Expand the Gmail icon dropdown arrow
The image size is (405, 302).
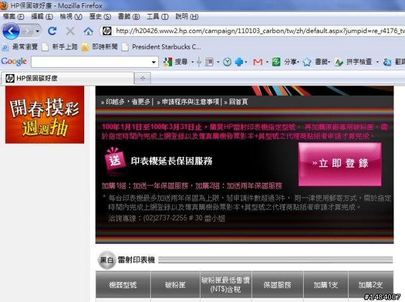267,62
